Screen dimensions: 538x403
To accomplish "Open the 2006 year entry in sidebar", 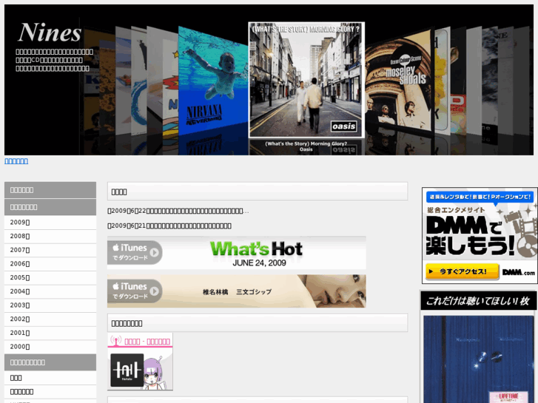I will [x=50, y=264].
